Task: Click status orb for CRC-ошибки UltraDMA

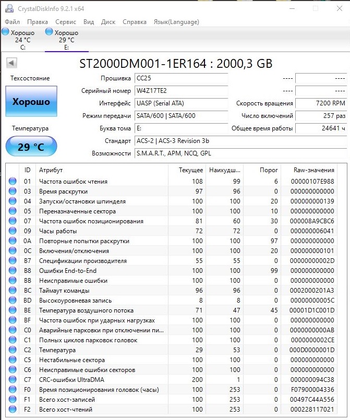Action: point(13,379)
